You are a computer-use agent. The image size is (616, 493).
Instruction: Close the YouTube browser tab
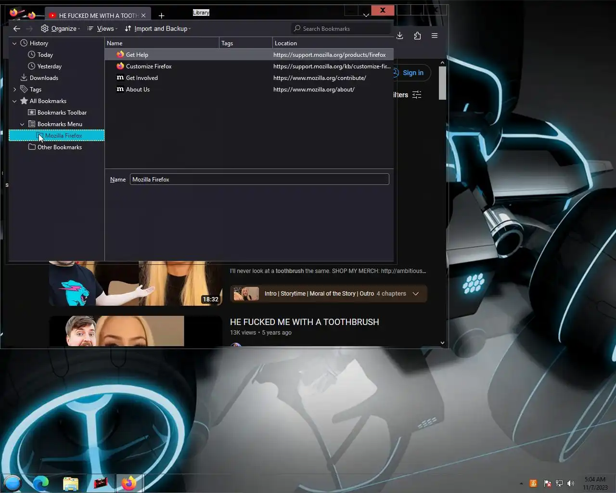pos(143,15)
